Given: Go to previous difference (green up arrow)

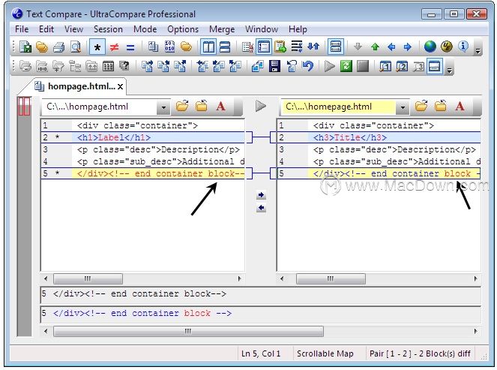Looking at the screenshot, I should point(375,47).
